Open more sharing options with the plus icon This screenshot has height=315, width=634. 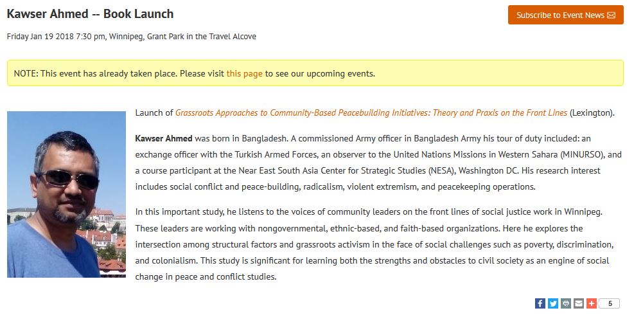point(592,303)
